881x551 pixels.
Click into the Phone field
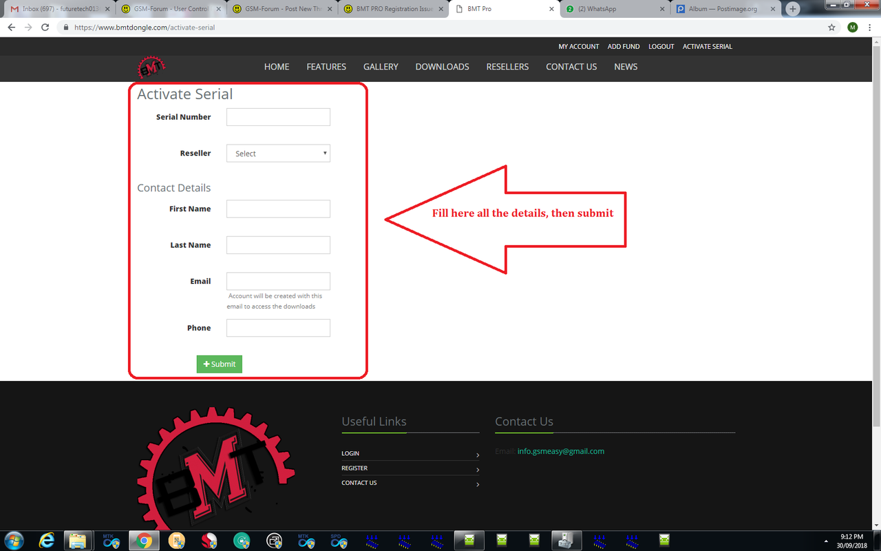click(278, 328)
